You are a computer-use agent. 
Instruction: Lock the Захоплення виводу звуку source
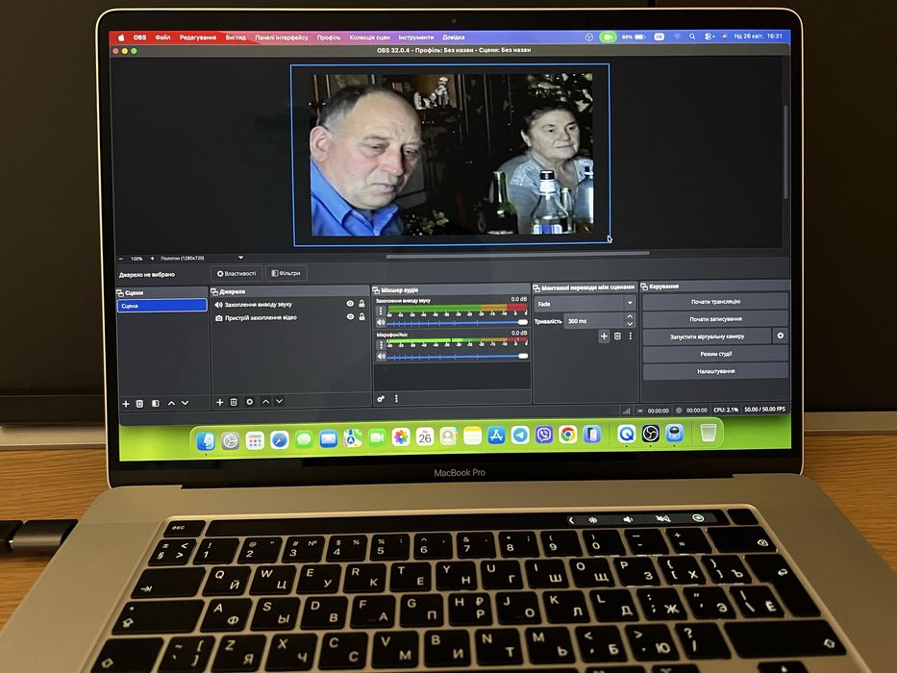click(361, 304)
